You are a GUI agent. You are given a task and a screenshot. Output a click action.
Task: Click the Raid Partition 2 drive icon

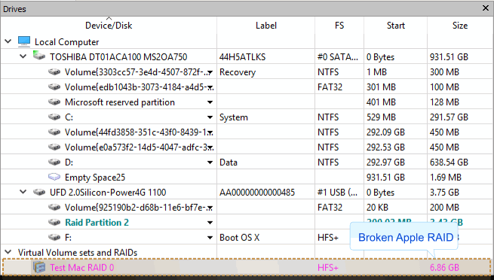click(x=54, y=222)
